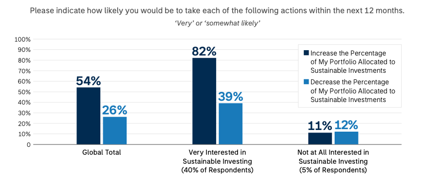This screenshot has height=181, width=428.
Task: Click the 'Global Total' category axis label
Action: [x=102, y=152]
